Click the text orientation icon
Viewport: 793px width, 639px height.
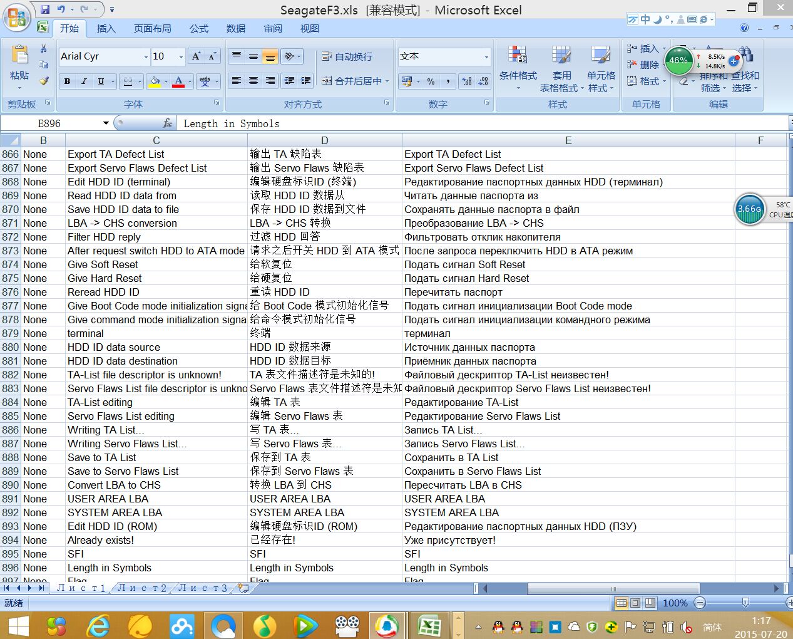click(289, 56)
